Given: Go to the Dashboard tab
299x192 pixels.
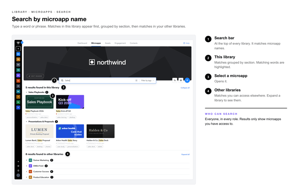Looking at the screenshot, I should 82,43.
